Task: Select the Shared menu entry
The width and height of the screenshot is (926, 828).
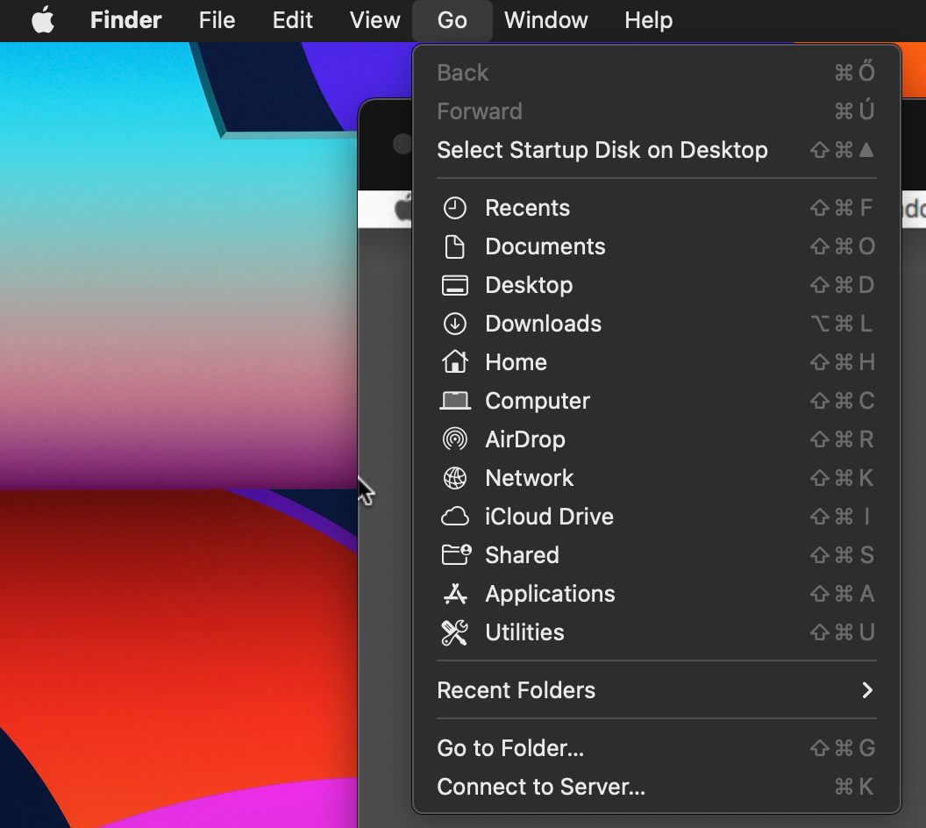Action: point(522,555)
